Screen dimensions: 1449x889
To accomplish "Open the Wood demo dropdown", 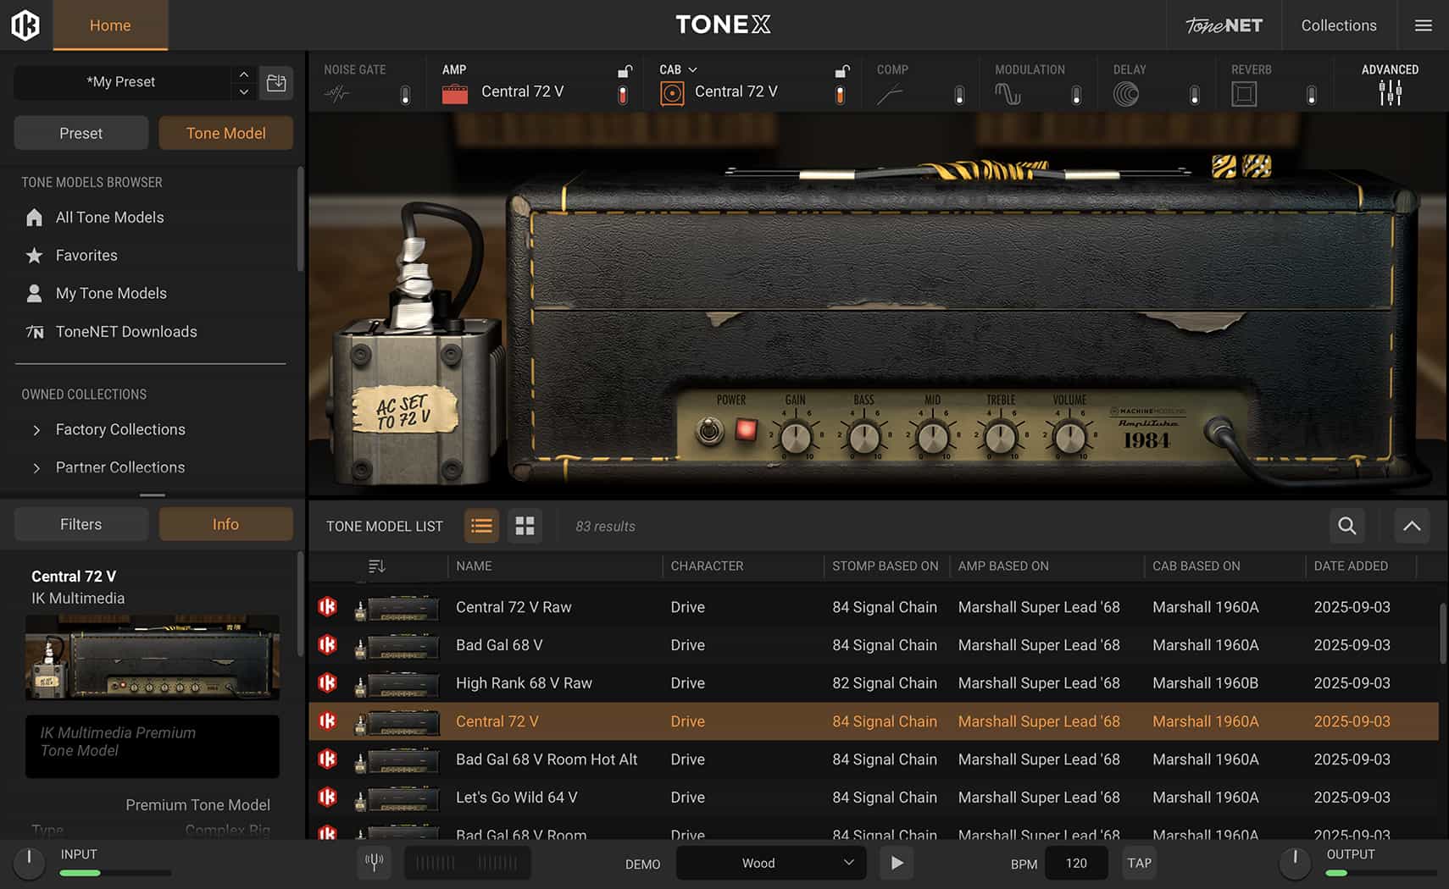I will [770, 863].
